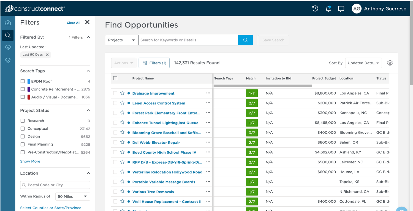Click the Match column header

tap(251, 78)
